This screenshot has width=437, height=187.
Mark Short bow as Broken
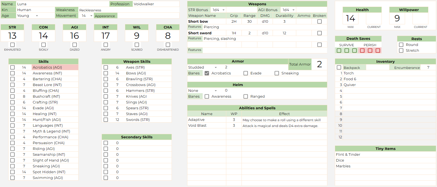(x=320, y=21)
